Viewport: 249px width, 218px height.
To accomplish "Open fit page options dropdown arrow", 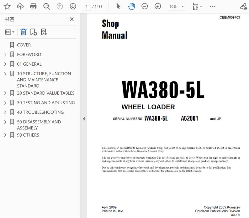I will pyautogui.click(x=201, y=6).
